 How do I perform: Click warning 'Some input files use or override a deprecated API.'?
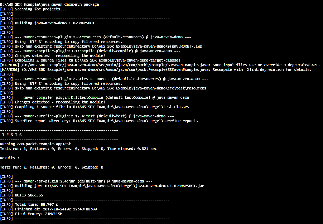pos(266,65)
